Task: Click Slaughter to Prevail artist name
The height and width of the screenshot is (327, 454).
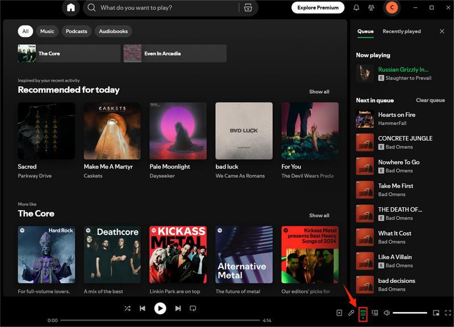Action: 408,78
